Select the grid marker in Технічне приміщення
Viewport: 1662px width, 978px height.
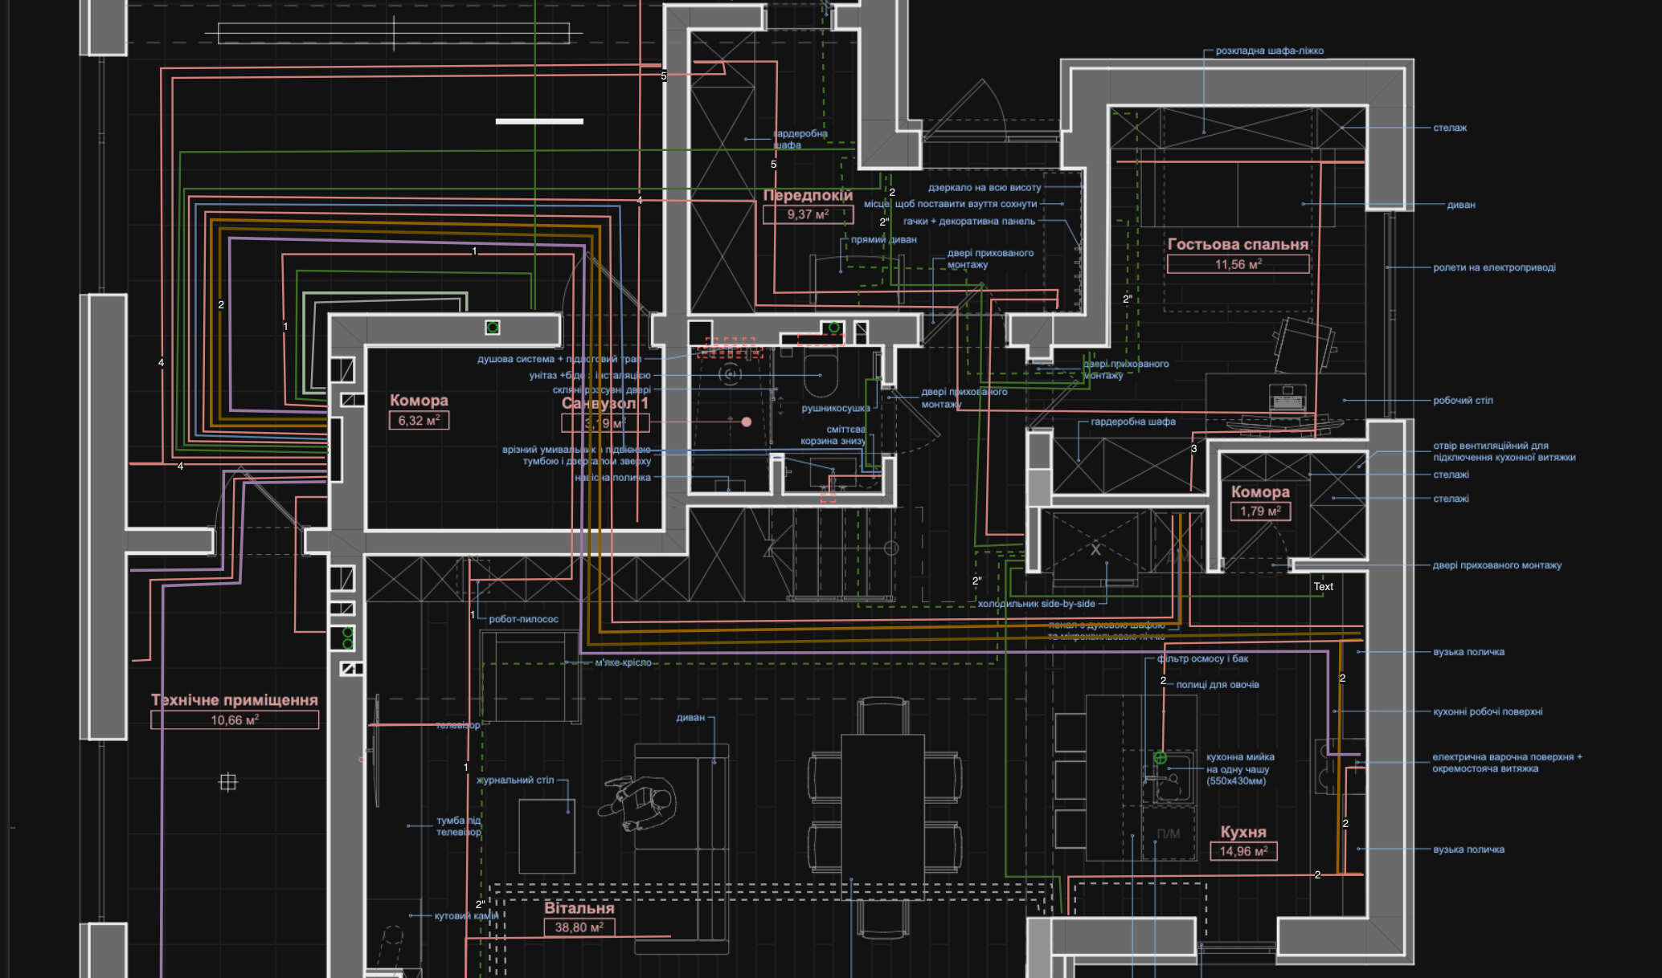(228, 782)
